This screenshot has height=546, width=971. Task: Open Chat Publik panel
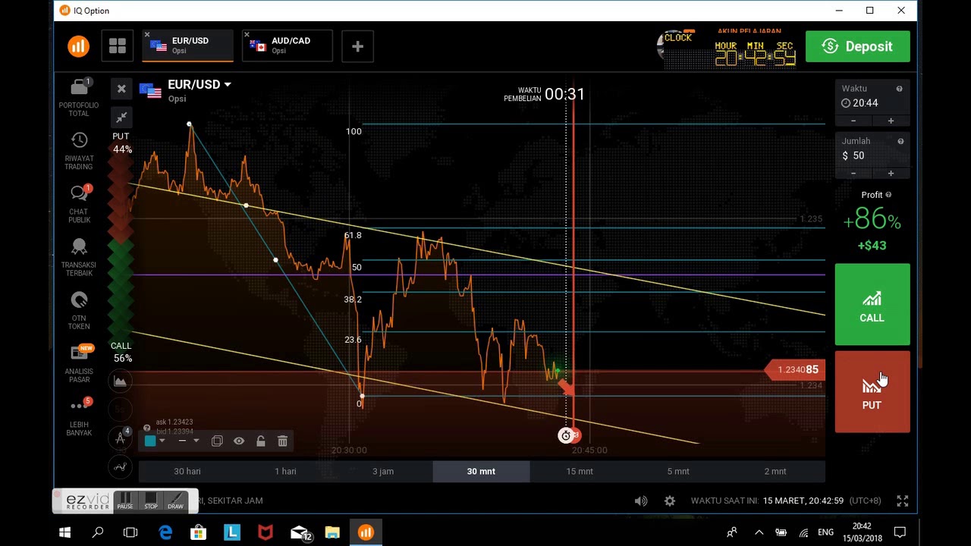click(79, 204)
